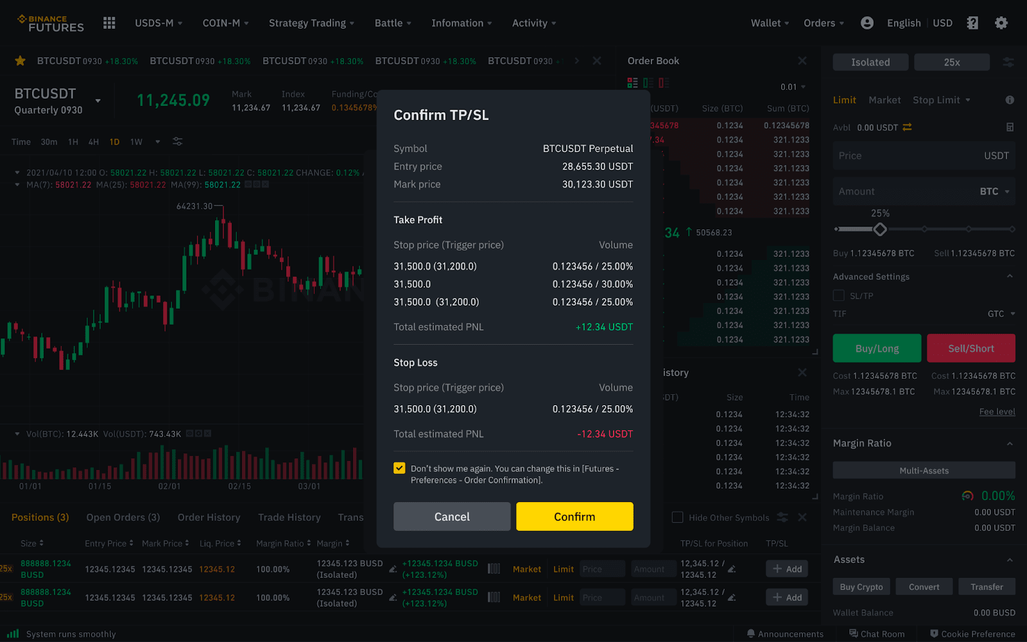Screen dimensions: 1027x642
Task: Sort positions by Entry Price
Action: pyautogui.click(x=109, y=543)
